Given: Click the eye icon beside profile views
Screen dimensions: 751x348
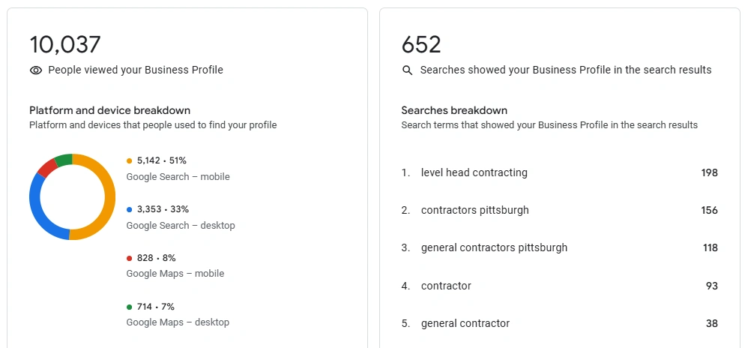Looking at the screenshot, I should pyautogui.click(x=35, y=70).
